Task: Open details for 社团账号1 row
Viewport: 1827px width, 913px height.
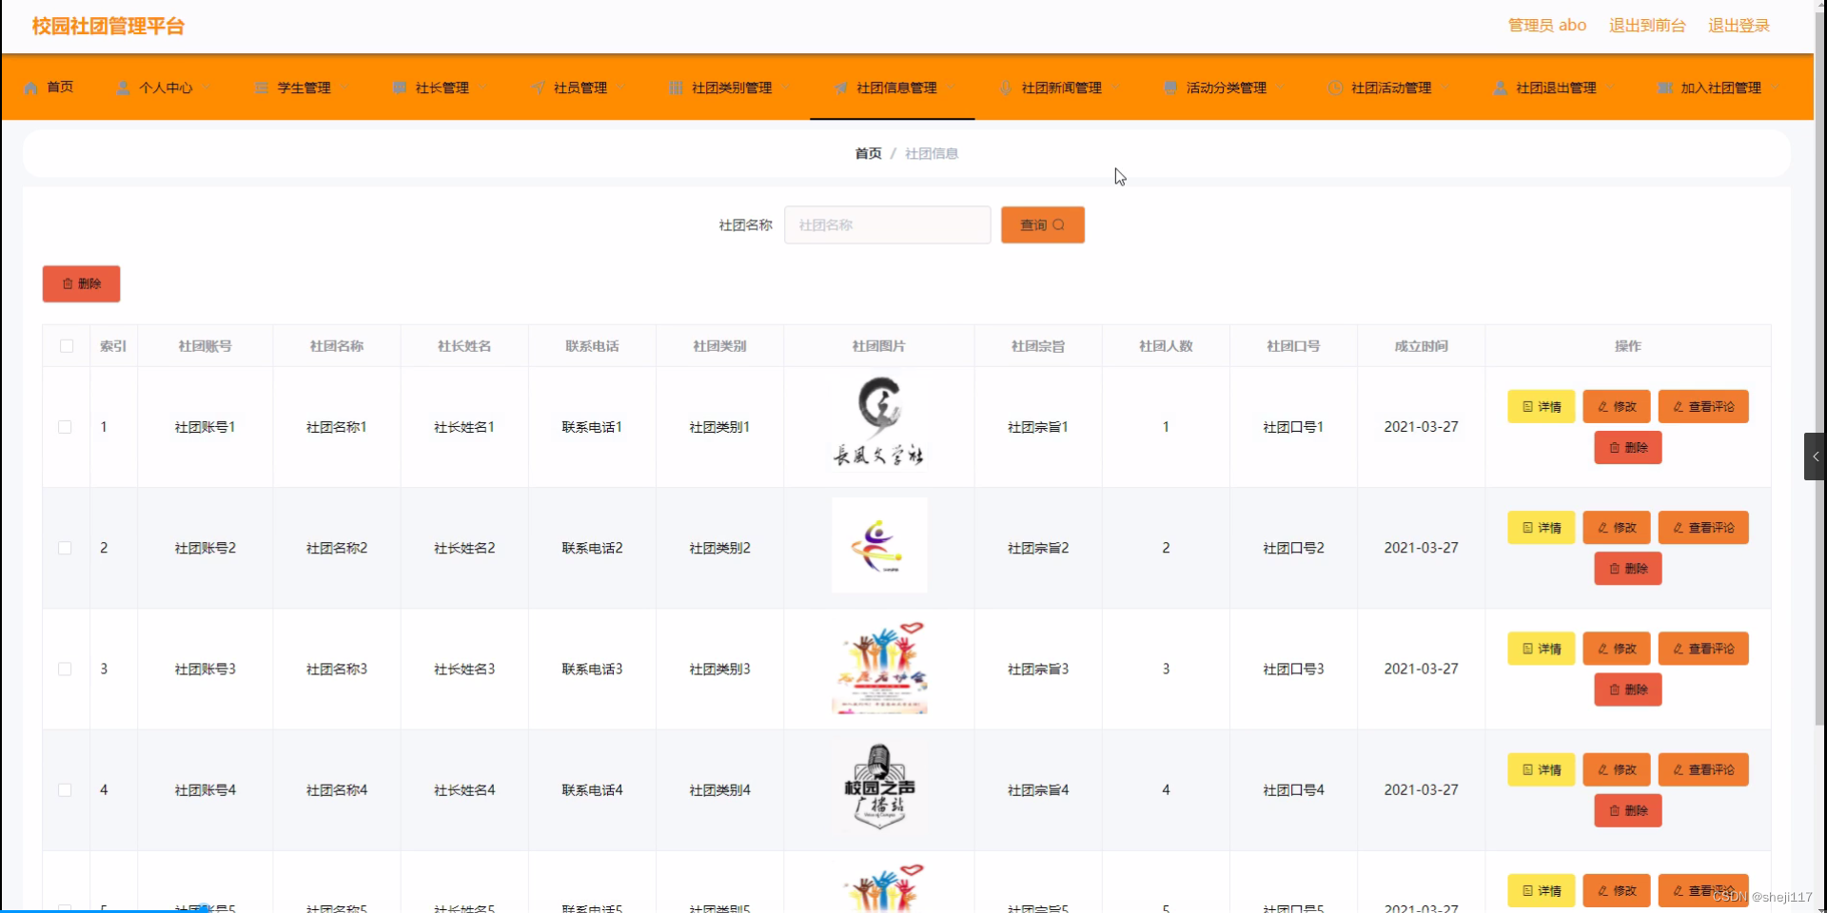Action: (1542, 406)
